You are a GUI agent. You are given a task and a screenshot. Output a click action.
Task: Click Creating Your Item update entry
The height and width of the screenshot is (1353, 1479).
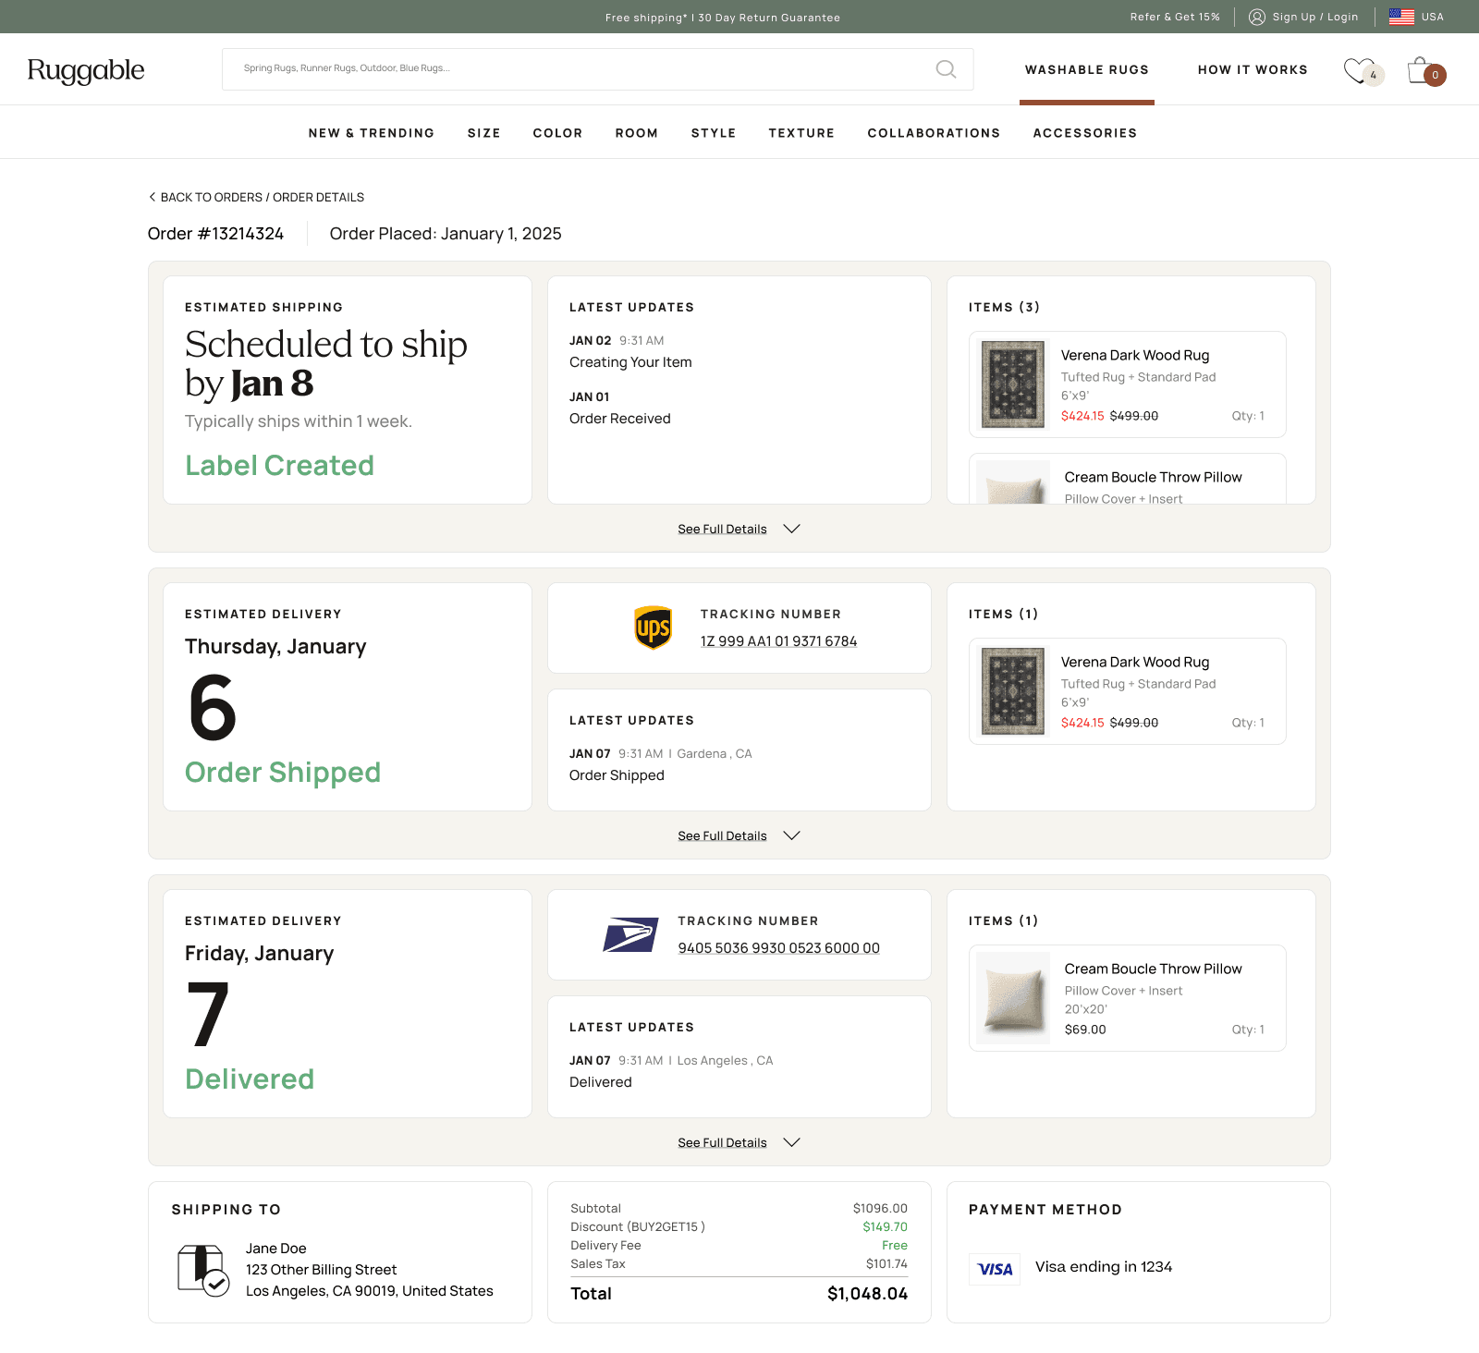coord(630,362)
